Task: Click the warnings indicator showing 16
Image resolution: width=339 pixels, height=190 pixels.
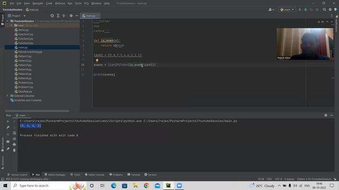Action: click(x=321, y=22)
